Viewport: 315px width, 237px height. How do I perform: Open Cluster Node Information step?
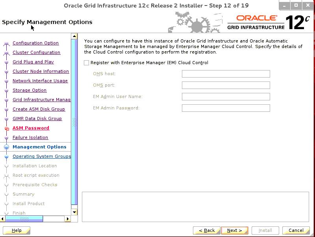[41, 71]
